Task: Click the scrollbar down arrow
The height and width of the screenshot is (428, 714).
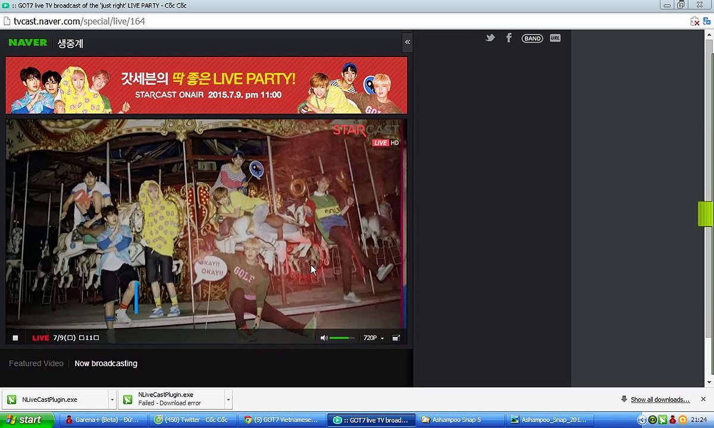Action: tap(709, 382)
